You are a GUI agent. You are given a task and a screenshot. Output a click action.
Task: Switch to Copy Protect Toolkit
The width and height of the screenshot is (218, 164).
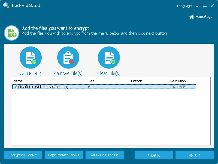pyautogui.click(x=64, y=155)
